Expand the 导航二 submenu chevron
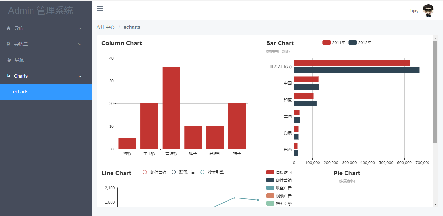Screen dimensions: 443x216 [80, 44]
